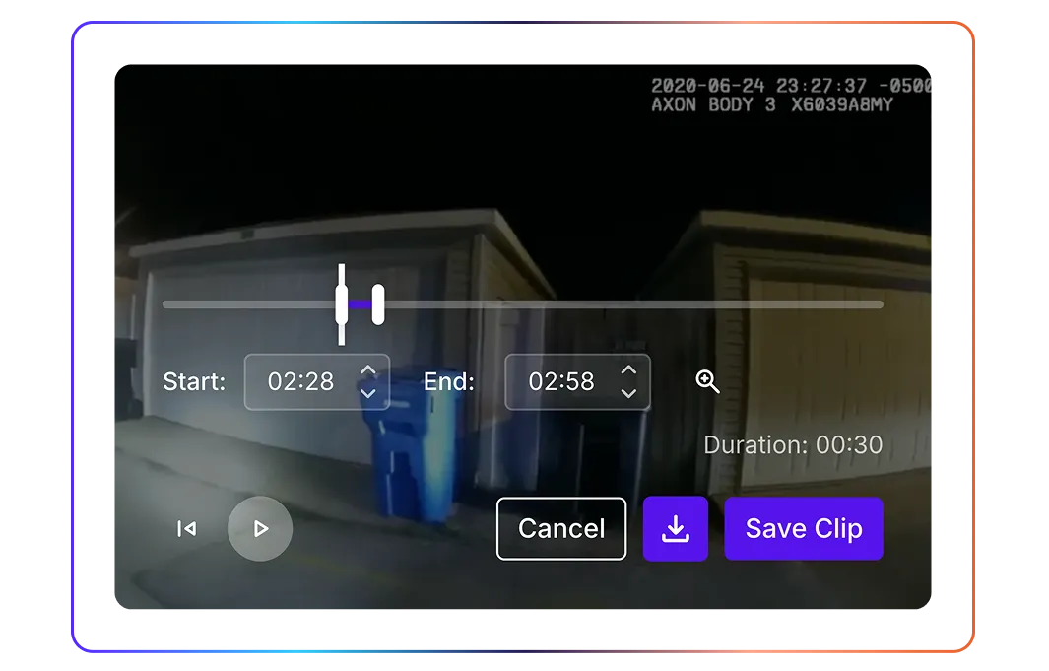Save Clip with the current range
The width and height of the screenshot is (1049, 671).
[804, 528]
